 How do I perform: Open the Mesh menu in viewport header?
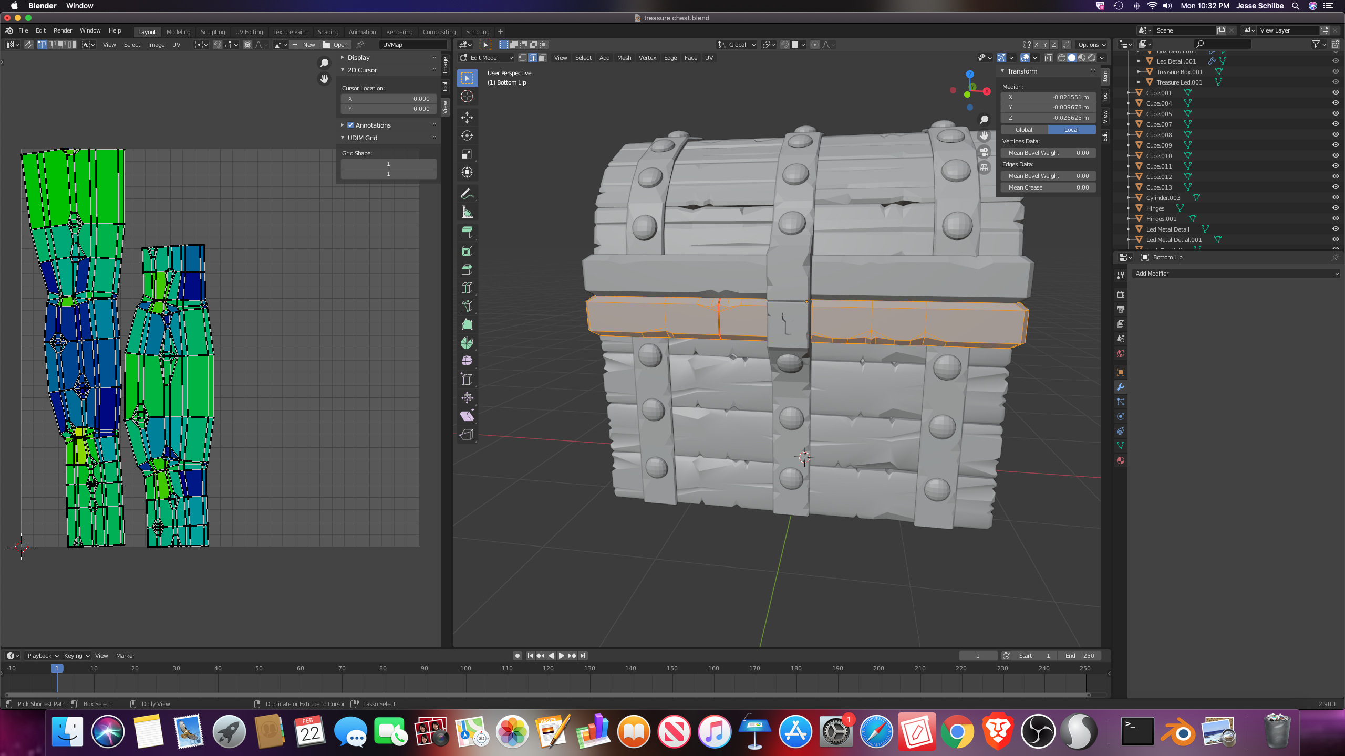[x=624, y=58]
